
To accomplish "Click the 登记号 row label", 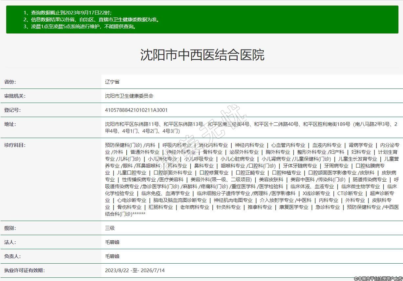I will (12, 110).
